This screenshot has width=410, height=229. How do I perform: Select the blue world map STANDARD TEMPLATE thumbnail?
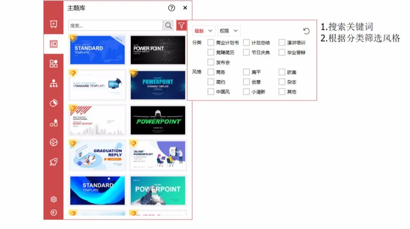click(x=97, y=50)
